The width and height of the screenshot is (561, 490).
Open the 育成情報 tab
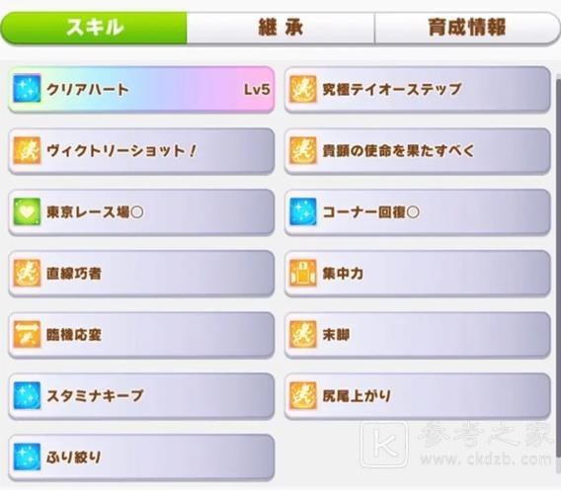[467, 28]
